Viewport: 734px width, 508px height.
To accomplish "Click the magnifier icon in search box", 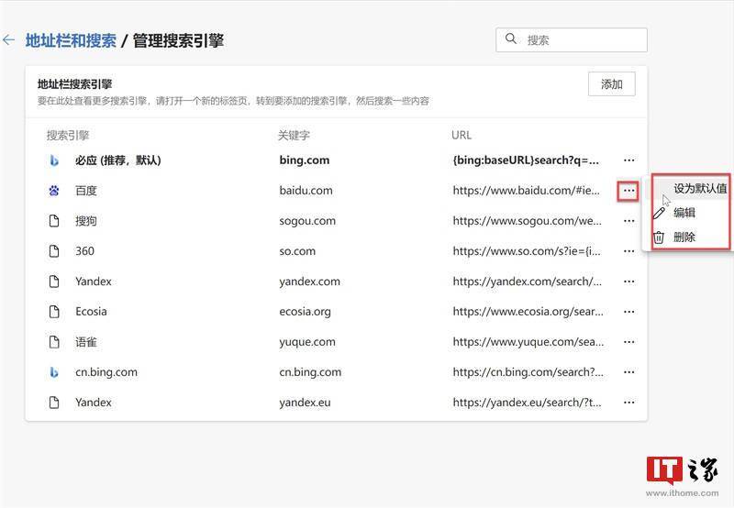I will point(511,39).
